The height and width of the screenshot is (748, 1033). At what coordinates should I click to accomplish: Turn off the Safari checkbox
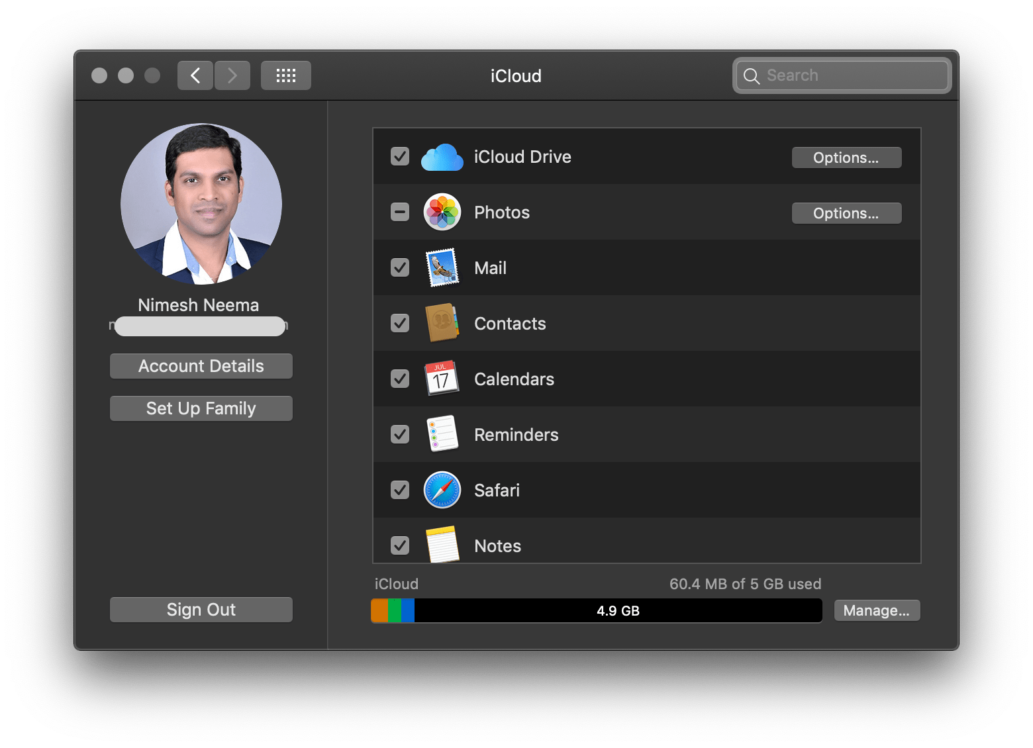click(400, 490)
